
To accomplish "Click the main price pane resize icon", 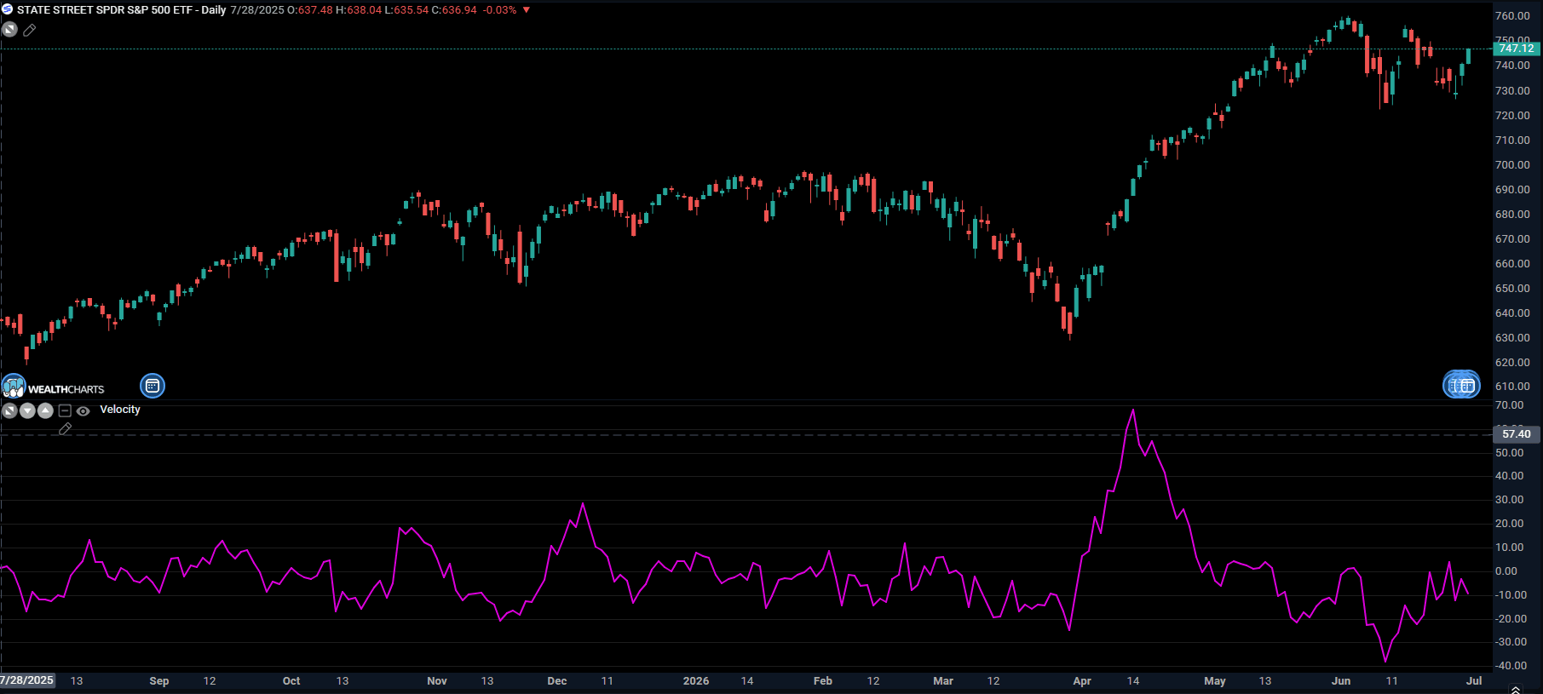I will pos(9,30).
